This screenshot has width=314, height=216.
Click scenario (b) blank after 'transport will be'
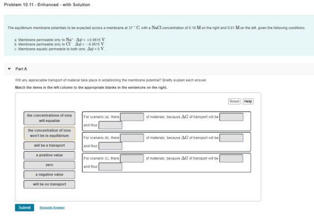231,138
